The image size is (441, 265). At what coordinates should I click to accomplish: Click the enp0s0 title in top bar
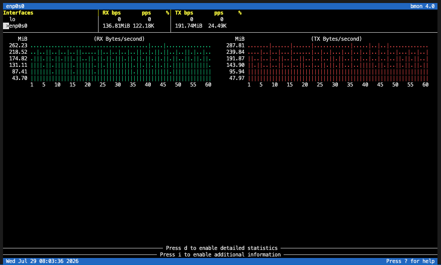point(15,6)
